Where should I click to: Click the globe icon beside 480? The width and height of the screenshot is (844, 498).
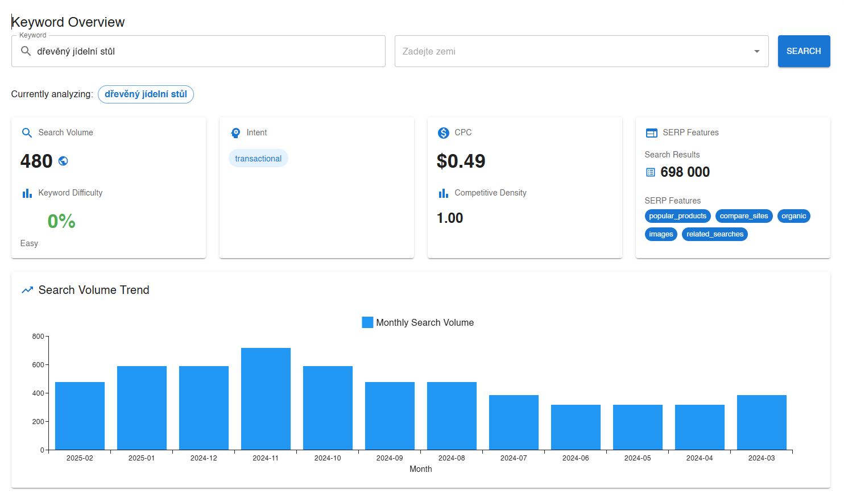[x=63, y=161]
